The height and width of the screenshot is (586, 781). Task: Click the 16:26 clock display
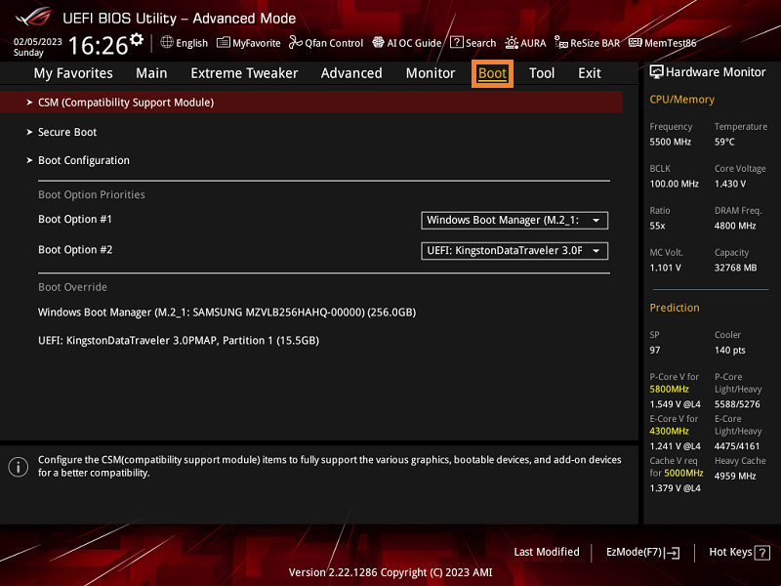pyautogui.click(x=99, y=46)
